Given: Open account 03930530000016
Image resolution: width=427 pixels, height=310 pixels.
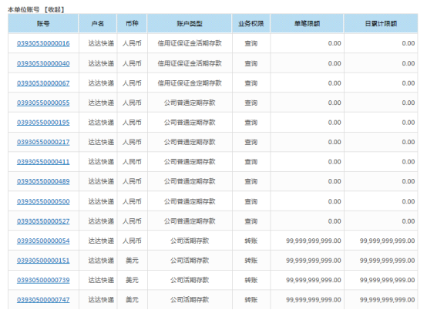Looking at the screenshot, I should click(x=43, y=43).
